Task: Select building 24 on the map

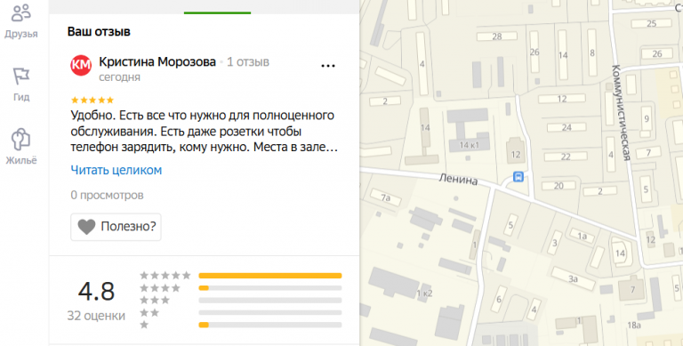Action: click(566, 128)
